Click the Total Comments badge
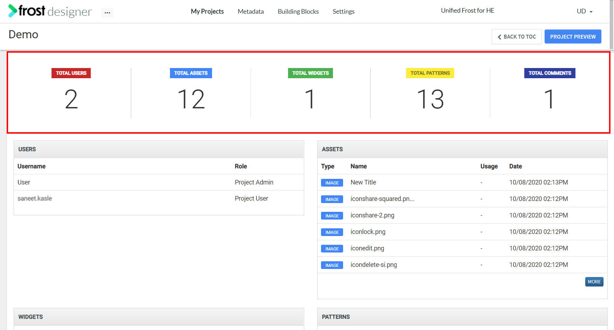This screenshot has height=330, width=614. [550, 73]
